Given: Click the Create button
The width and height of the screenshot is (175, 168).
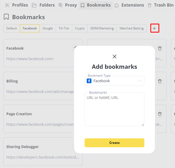Looking at the screenshot, I should (114, 143).
